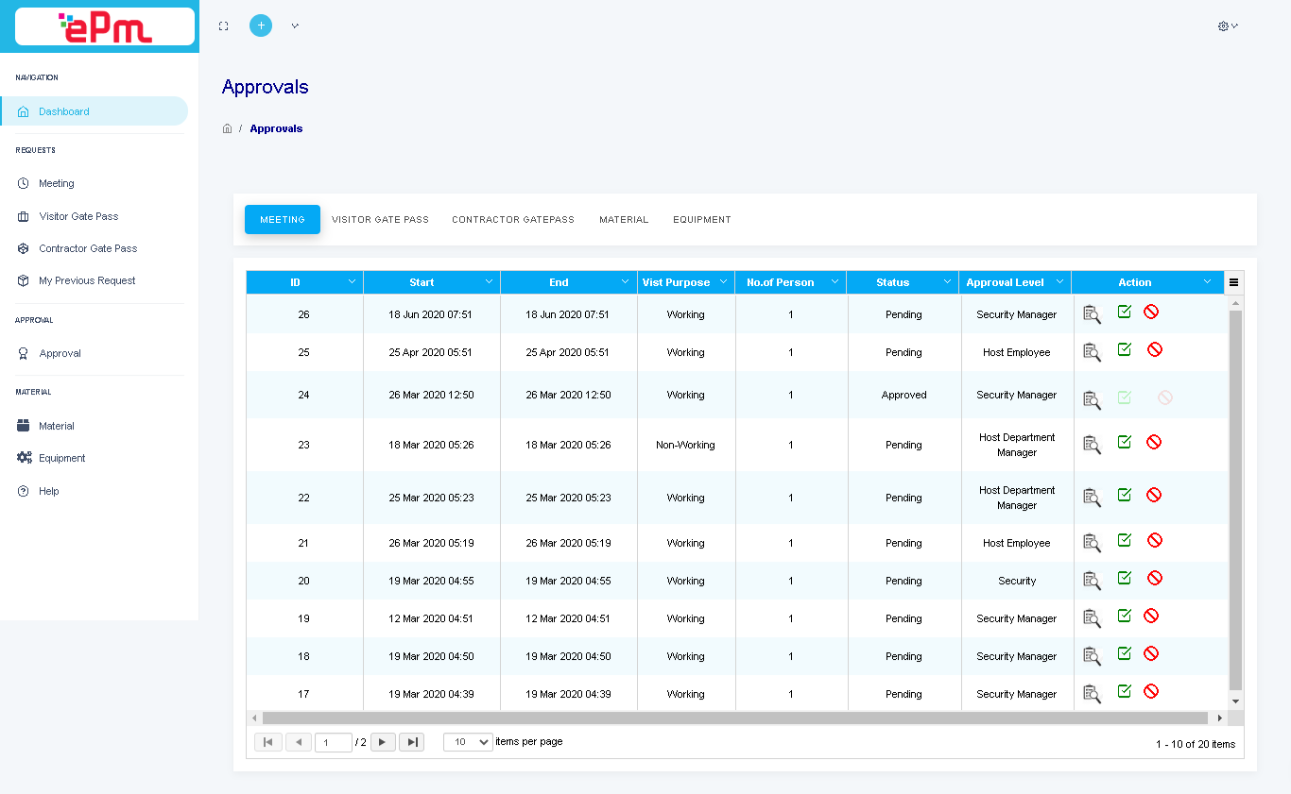View details for meeting ID 21
The image size is (1291, 794).
coord(1092,543)
